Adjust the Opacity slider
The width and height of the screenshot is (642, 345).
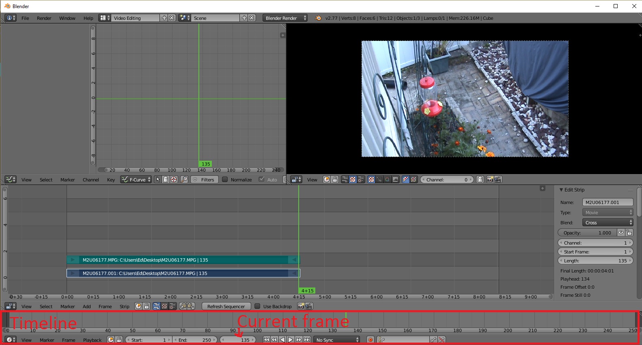click(x=587, y=232)
